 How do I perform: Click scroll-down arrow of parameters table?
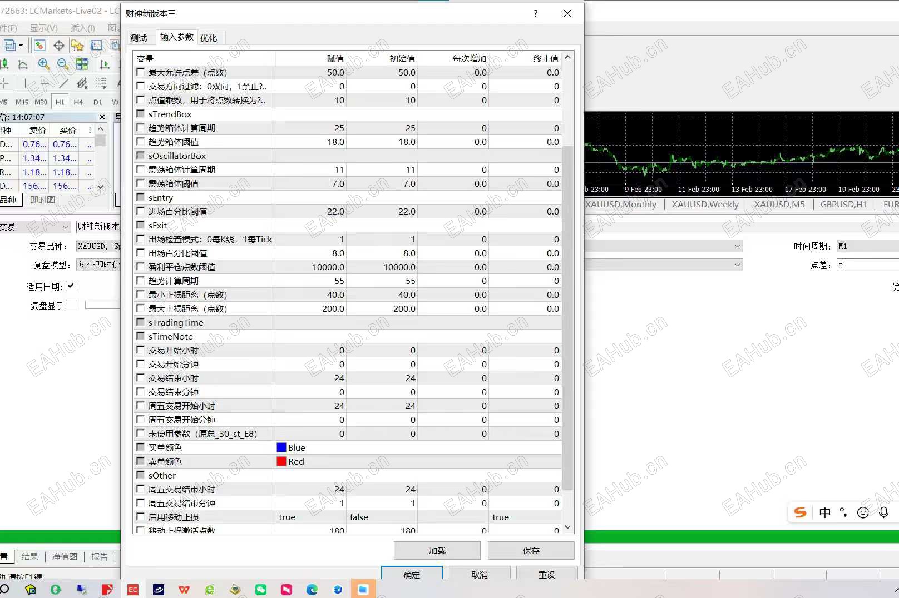pos(568,527)
